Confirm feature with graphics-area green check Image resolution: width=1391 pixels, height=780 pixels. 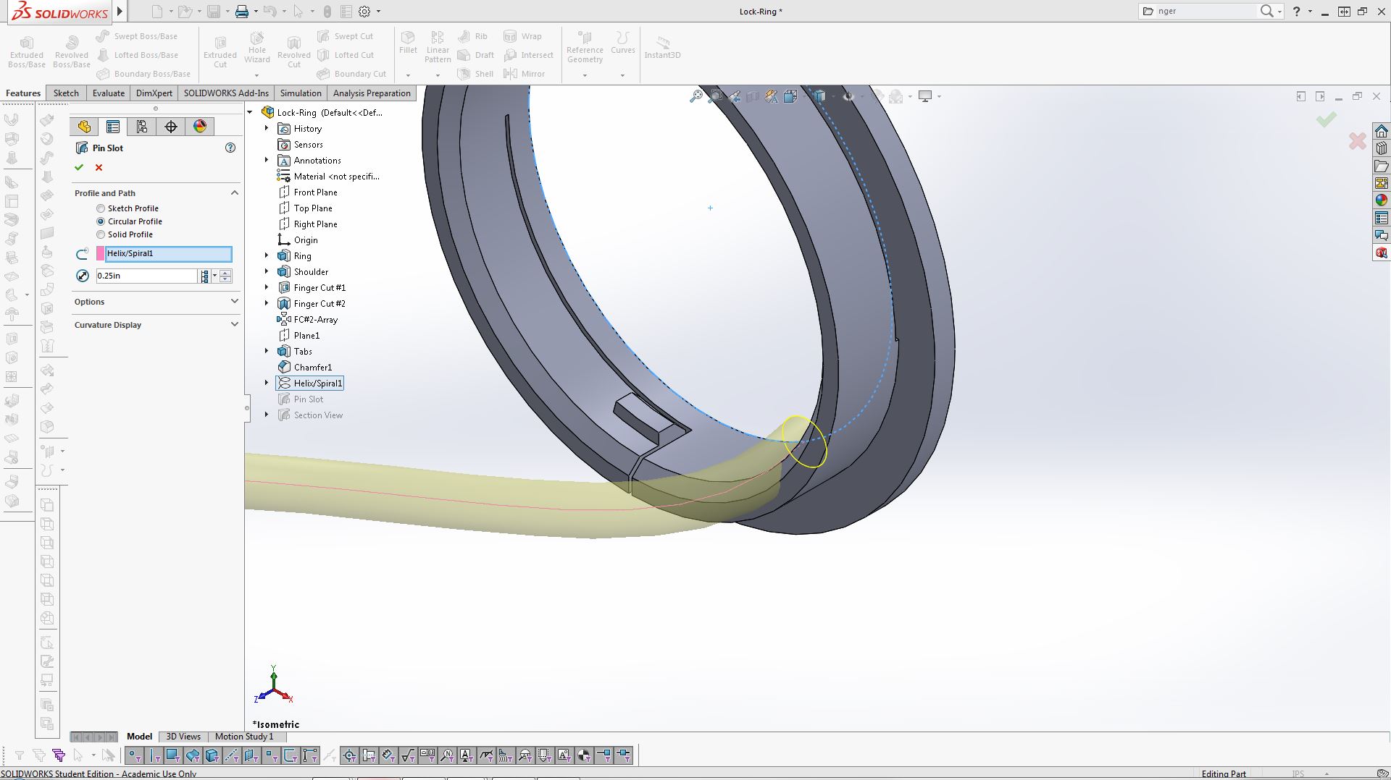tap(1327, 119)
